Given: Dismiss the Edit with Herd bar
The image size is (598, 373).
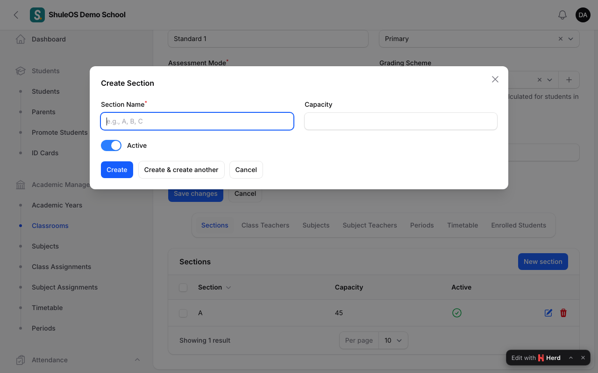Looking at the screenshot, I should click(x=583, y=358).
